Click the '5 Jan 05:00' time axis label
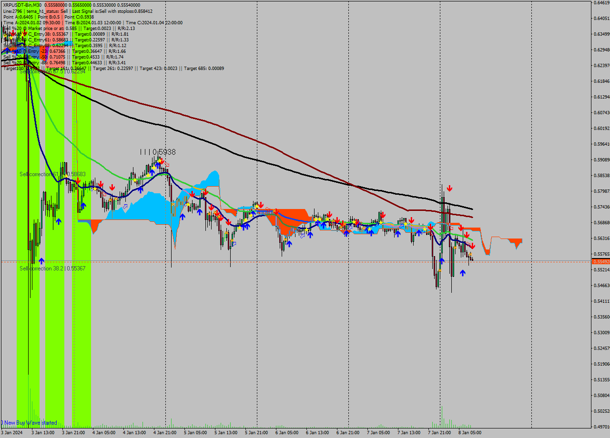Viewport: 610px width, 438px height. [x=195, y=433]
